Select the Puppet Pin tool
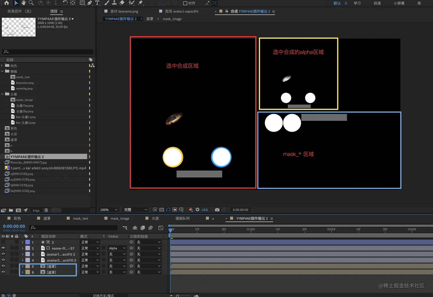This screenshot has height=297, width=433. click(x=140, y=3)
